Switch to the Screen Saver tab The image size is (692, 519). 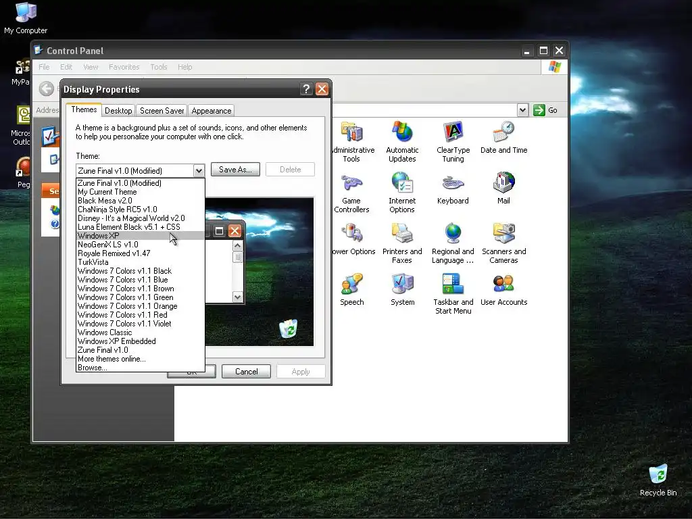pos(162,111)
